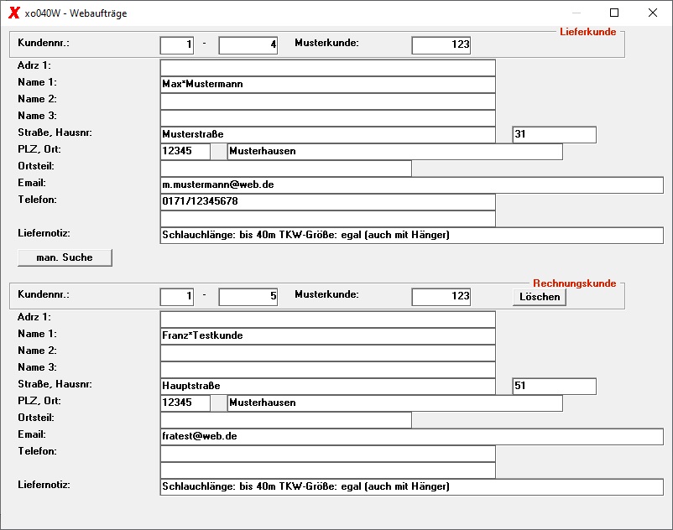The image size is (673, 530).
Task: Focus the Rechnungskunde Kundennr. field showing 5
Action: pos(248,297)
